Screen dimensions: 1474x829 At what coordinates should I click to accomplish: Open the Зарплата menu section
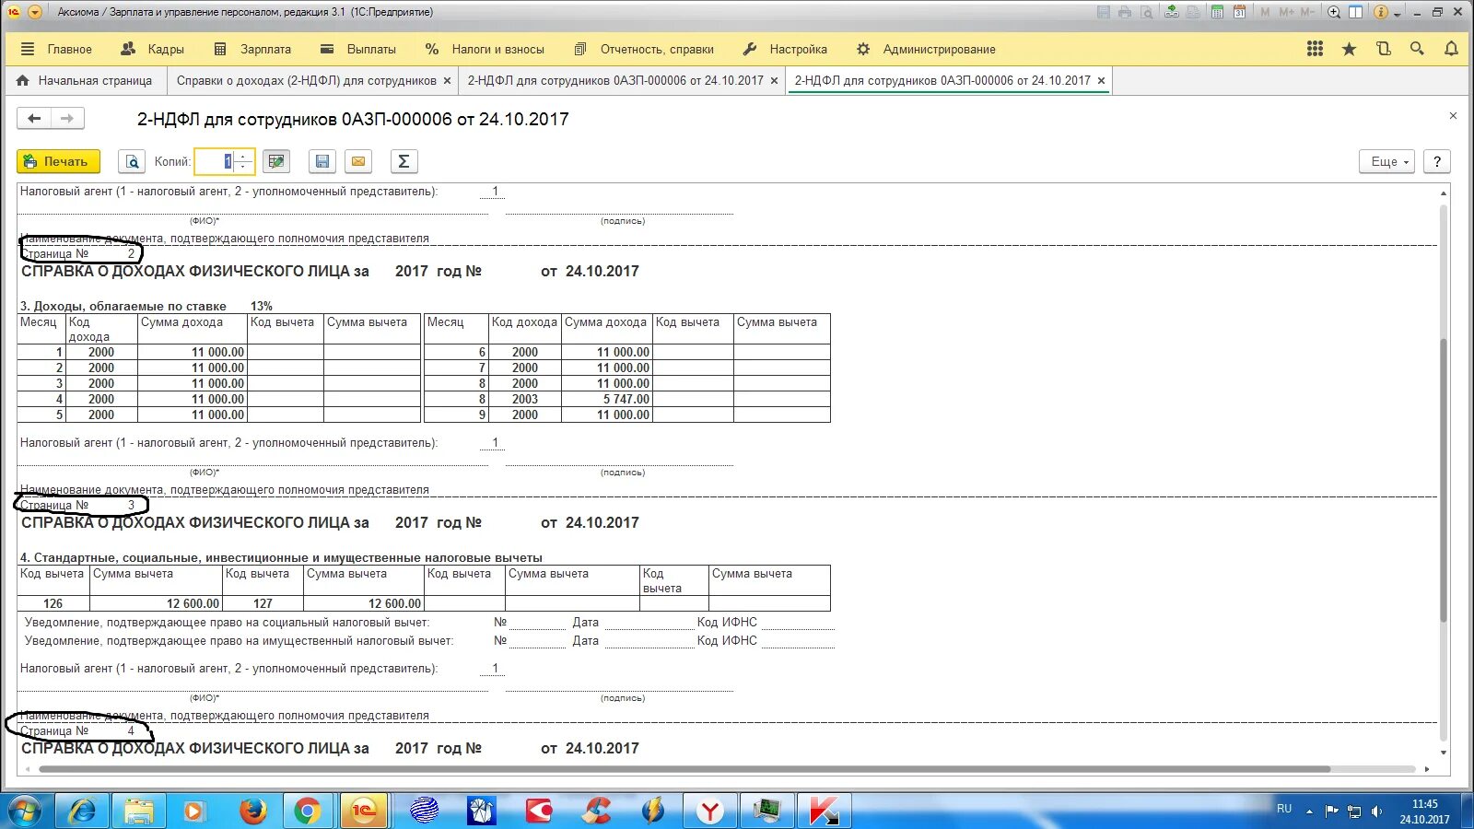[x=253, y=49]
